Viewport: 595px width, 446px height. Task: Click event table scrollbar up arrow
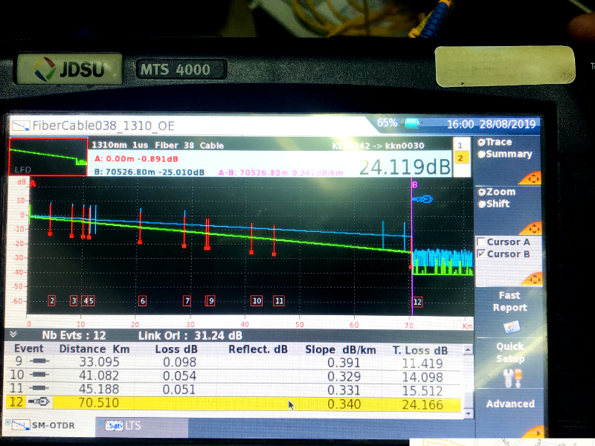[x=468, y=349]
